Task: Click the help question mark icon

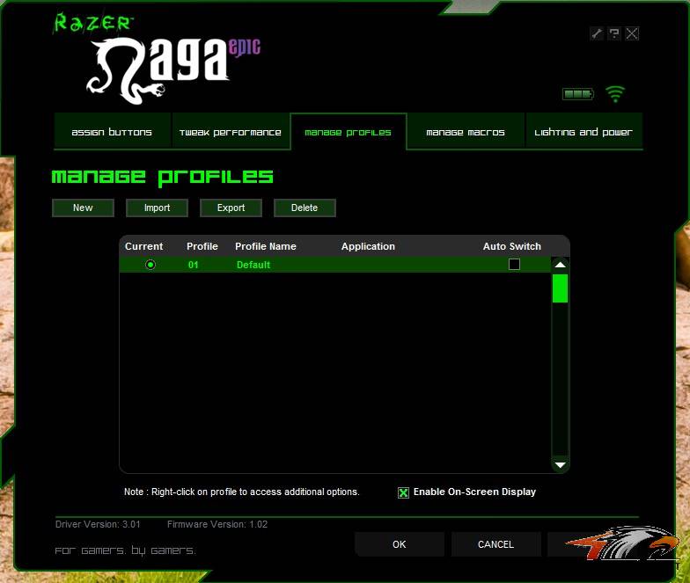Action: pyautogui.click(x=614, y=33)
